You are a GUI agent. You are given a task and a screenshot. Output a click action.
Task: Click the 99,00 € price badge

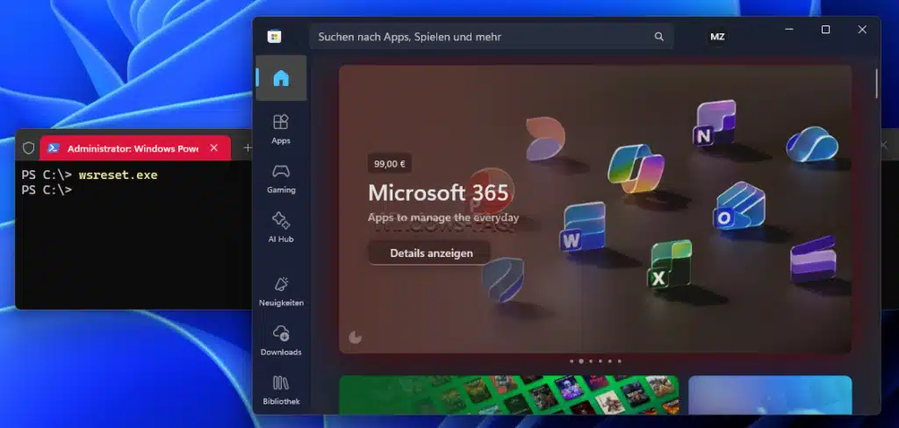389,164
